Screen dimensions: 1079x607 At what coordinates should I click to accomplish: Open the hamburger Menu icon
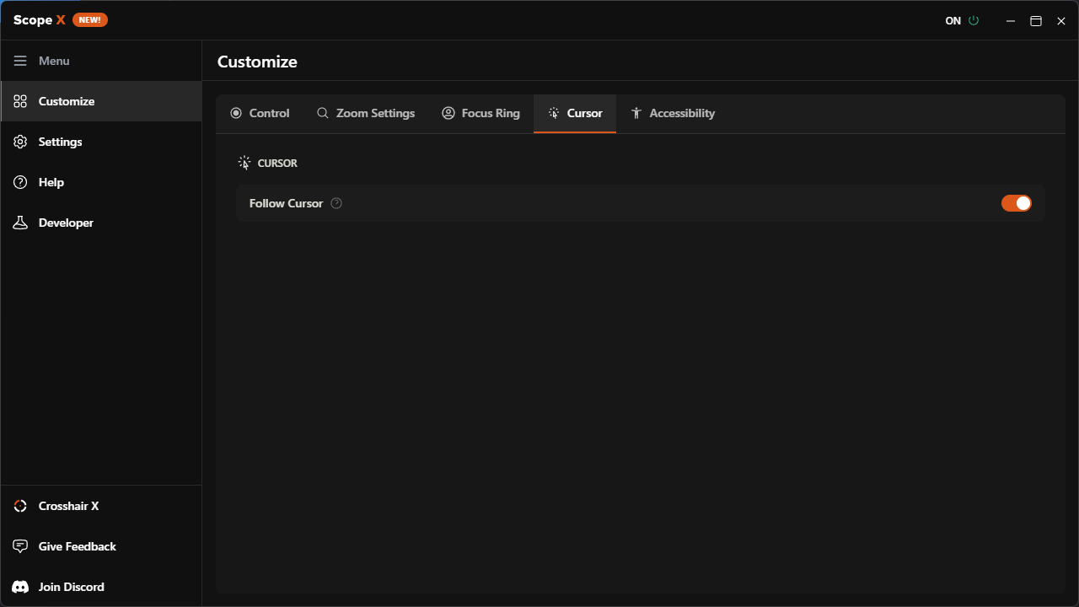(20, 60)
